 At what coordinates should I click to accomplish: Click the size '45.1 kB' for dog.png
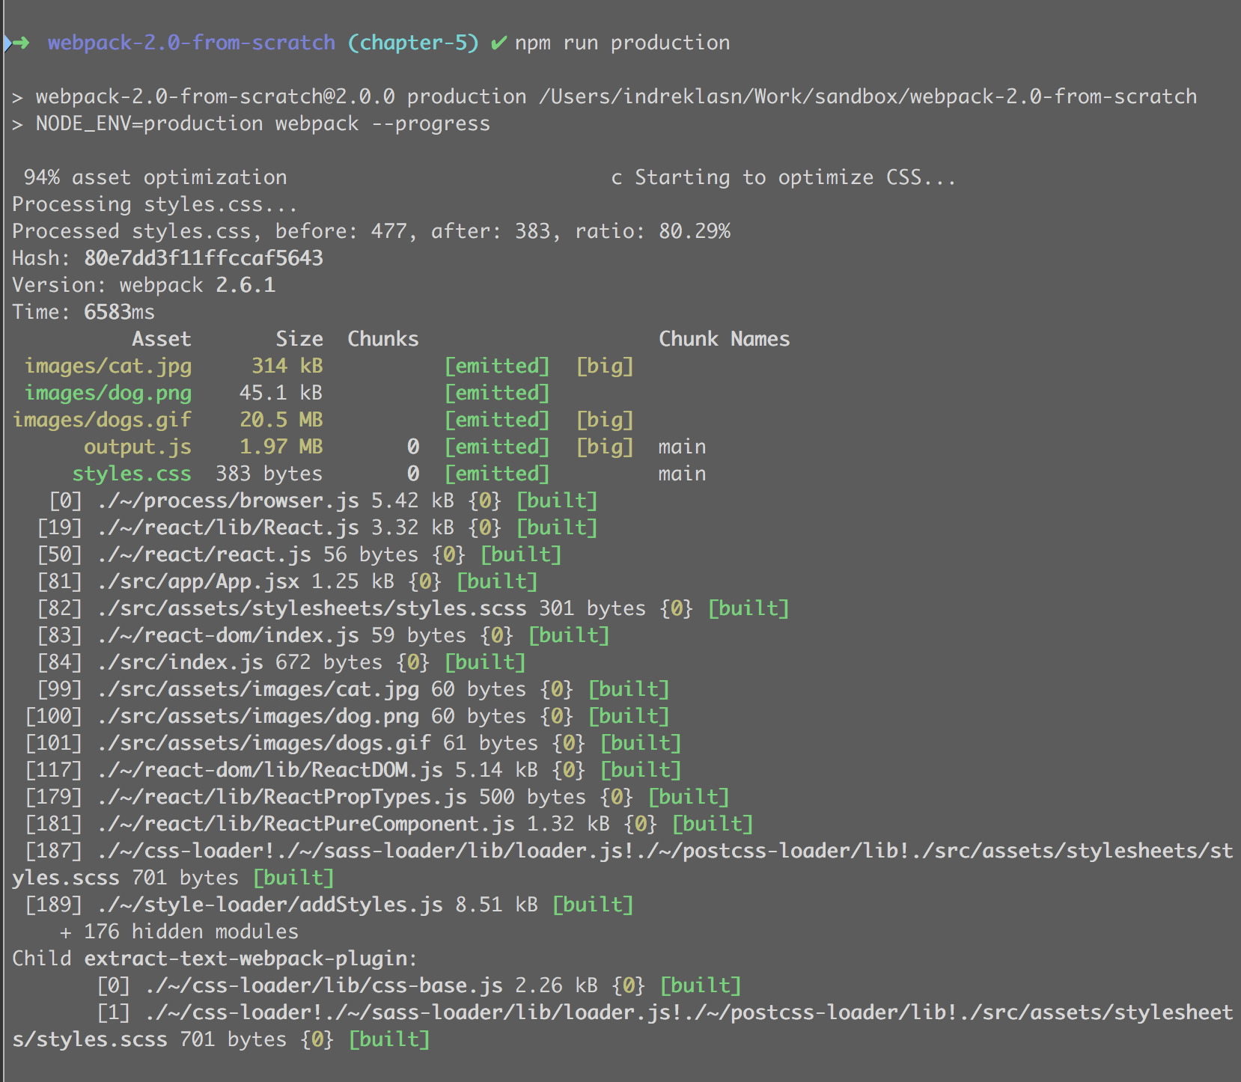281,393
